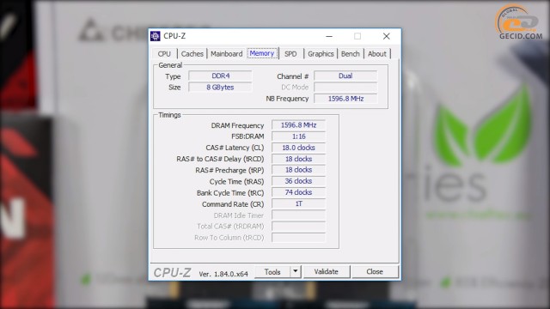Close CPU-Z with the X icon
The width and height of the screenshot is (550, 309).
tap(386, 36)
